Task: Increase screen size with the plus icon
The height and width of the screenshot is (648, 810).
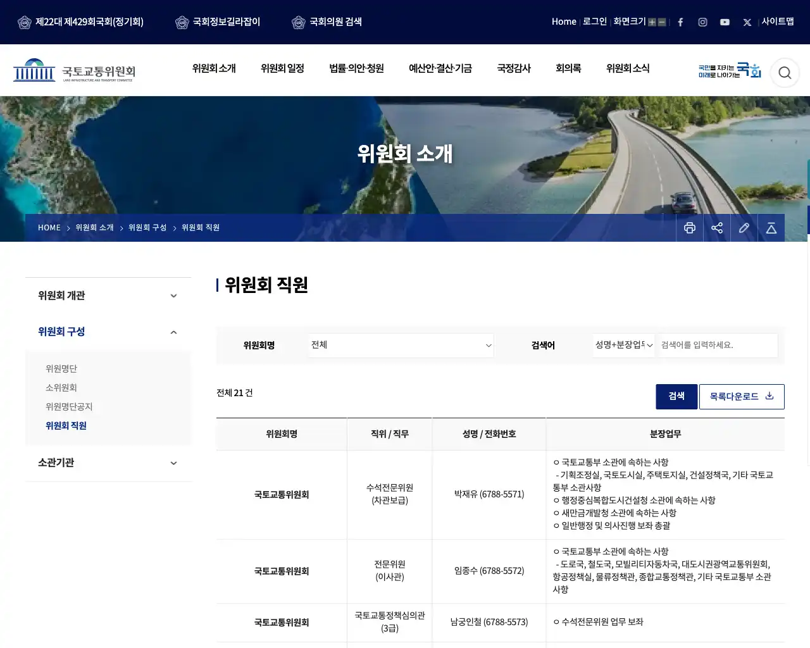Action: coord(652,22)
